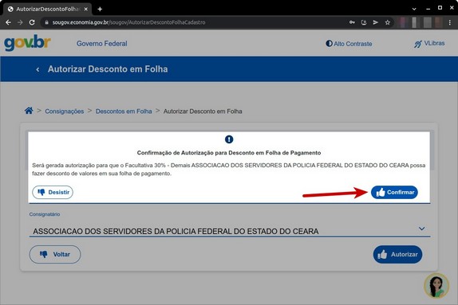Click the password key icon in address bar
The image size is (458, 305).
tap(352, 22)
